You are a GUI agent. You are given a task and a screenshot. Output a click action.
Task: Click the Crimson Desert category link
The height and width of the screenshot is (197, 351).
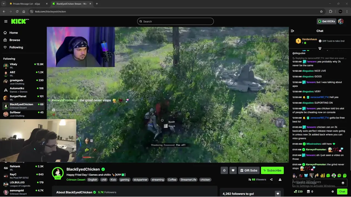tap(76, 180)
